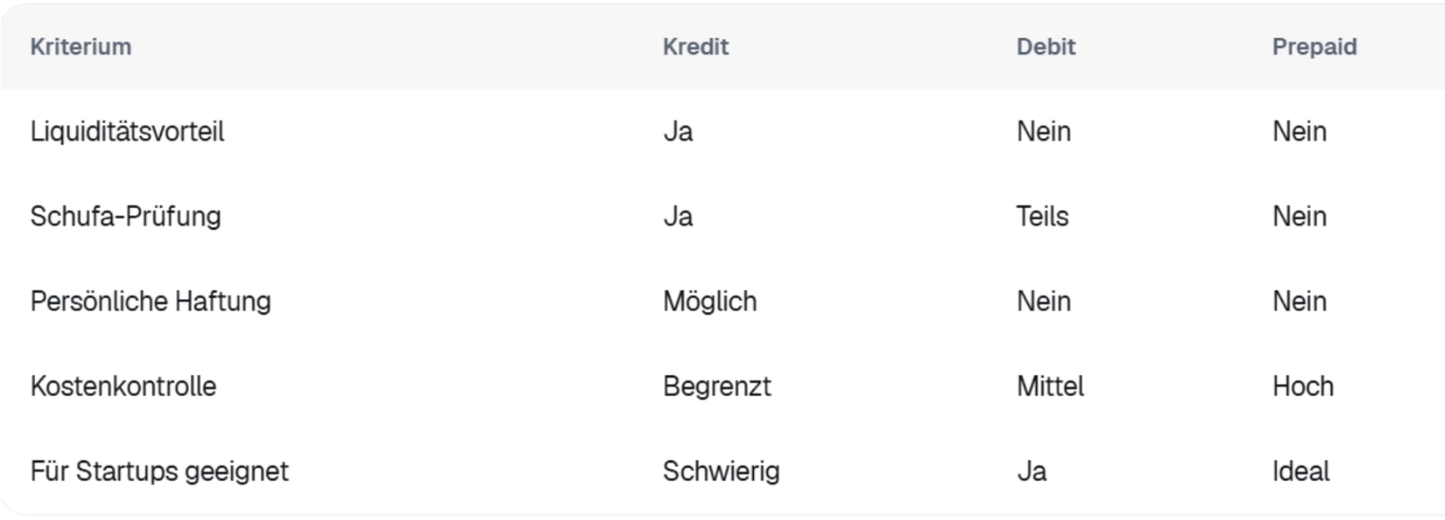Select the Schufa-Prüfung row label
Viewport: 1445px width, 520px height.
pos(125,217)
